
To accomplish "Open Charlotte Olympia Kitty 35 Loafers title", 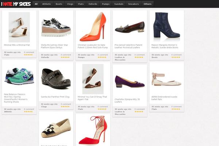I will tap(127, 101).
